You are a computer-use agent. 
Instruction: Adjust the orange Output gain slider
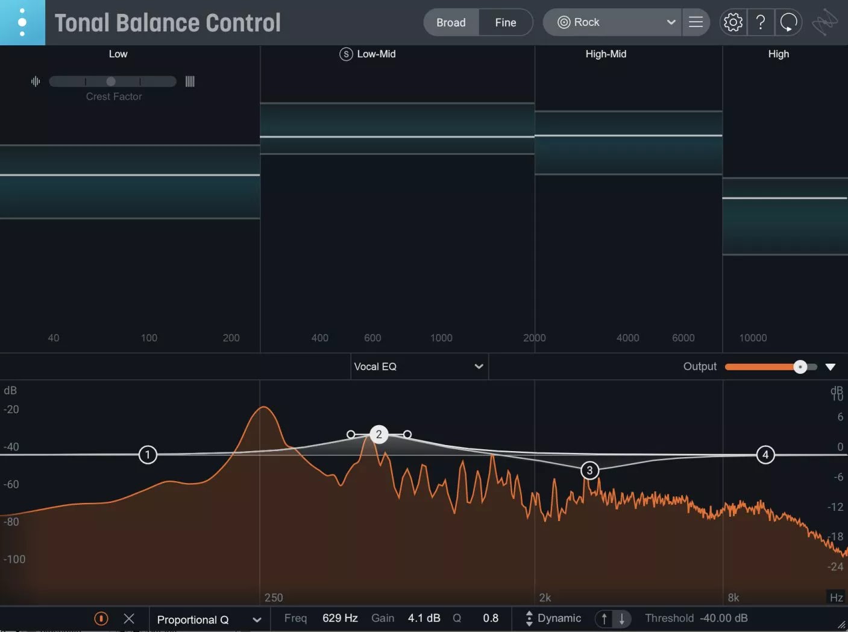[800, 366]
